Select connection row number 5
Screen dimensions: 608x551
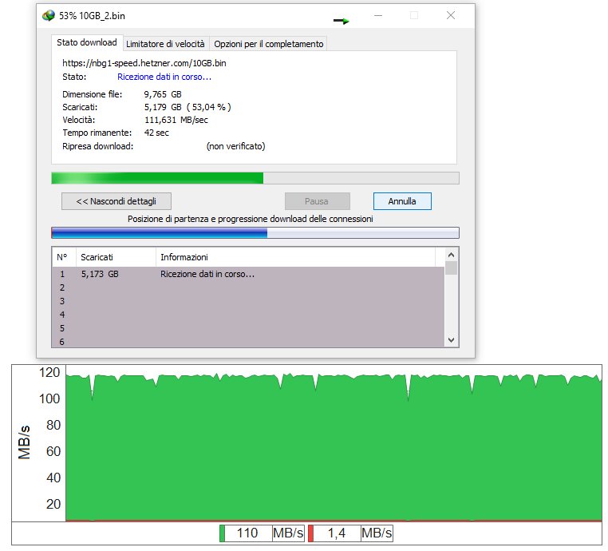(248, 328)
